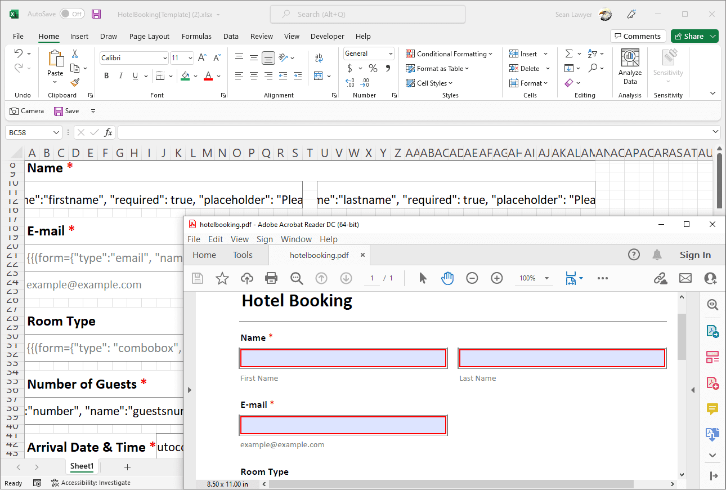Open the Page Layout ribbon tab
This screenshot has height=490, width=726.
pyautogui.click(x=149, y=36)
